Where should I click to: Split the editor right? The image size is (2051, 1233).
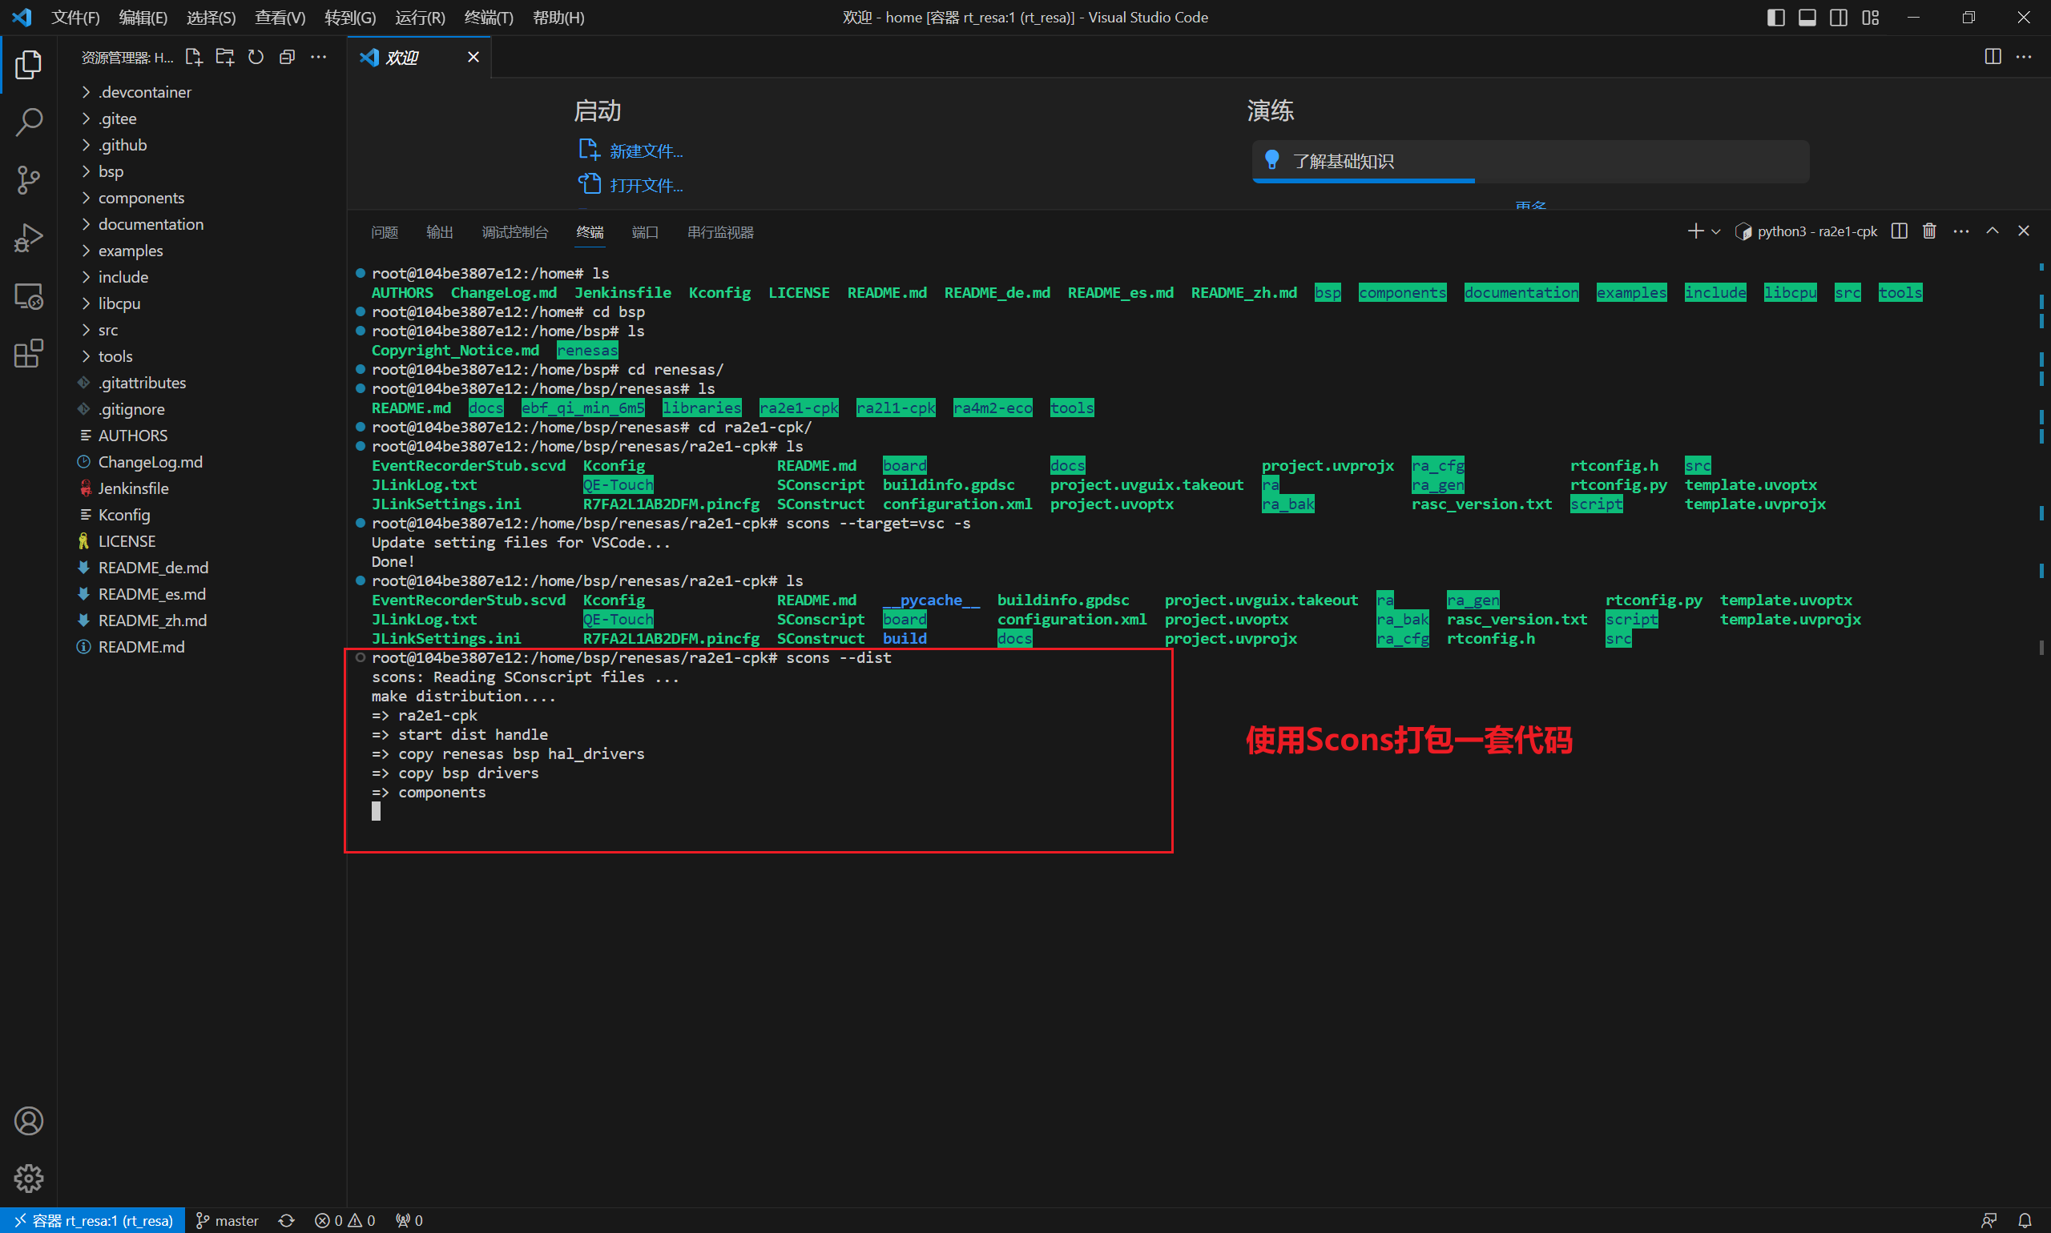(1993, 57)
